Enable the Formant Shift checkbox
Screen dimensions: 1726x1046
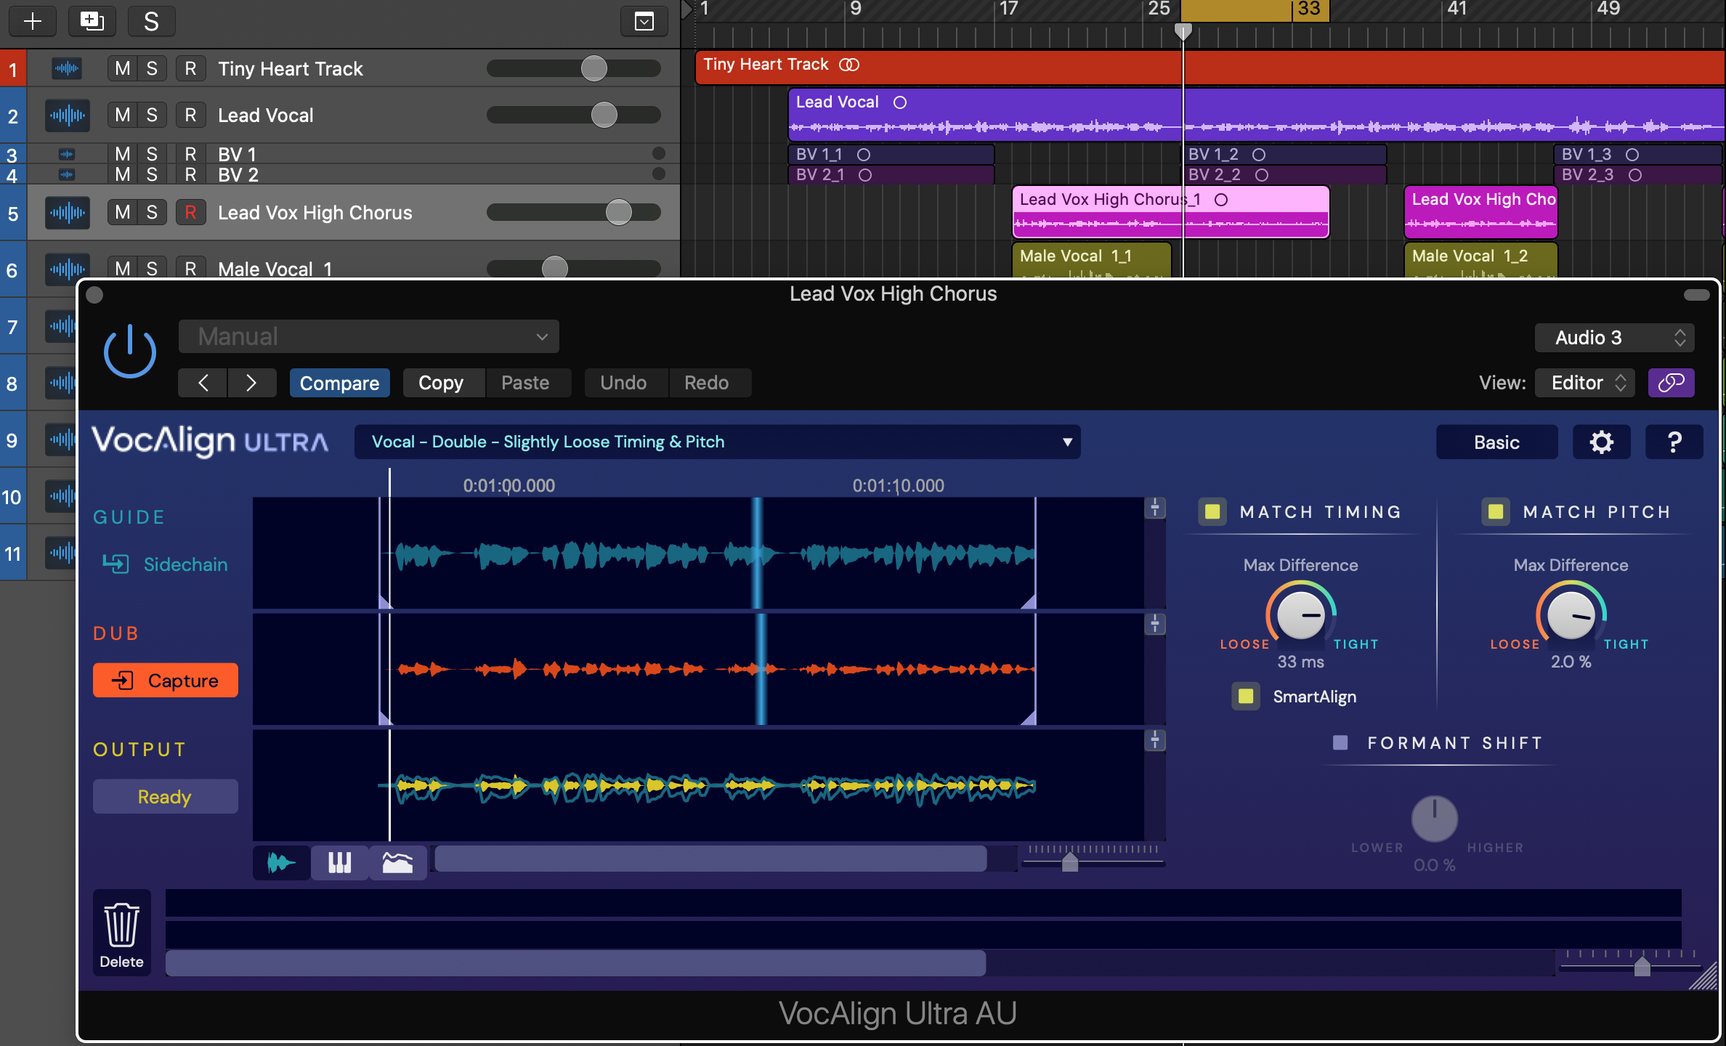pyautogui.click(x=1340, y=742)
